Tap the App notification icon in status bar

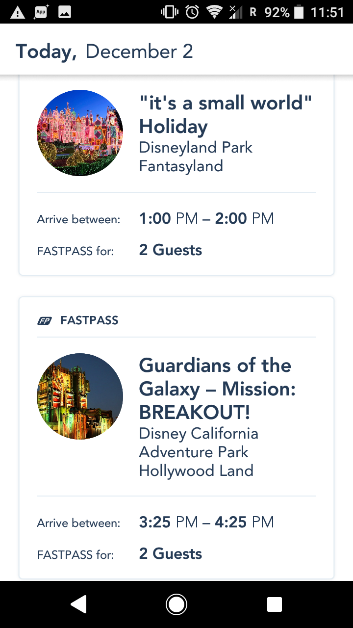[x=41, y=12]
